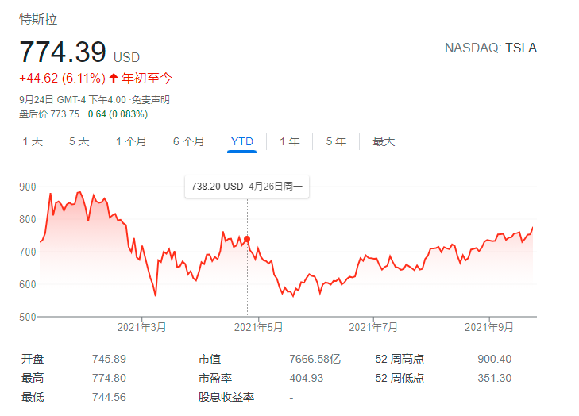Image resolution: width=579 pixels, height=416 pixels.
Task: Click the 市值 value 7666.58亿
Action: (x=315, y=359)
